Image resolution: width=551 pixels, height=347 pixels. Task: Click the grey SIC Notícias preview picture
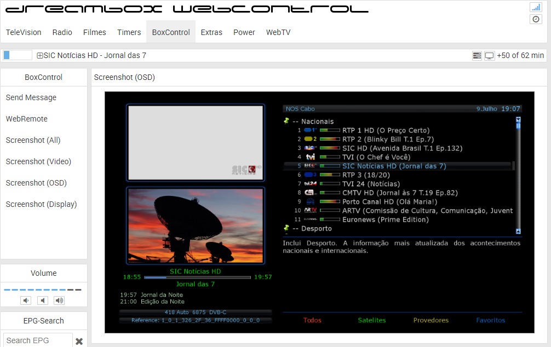196,143
